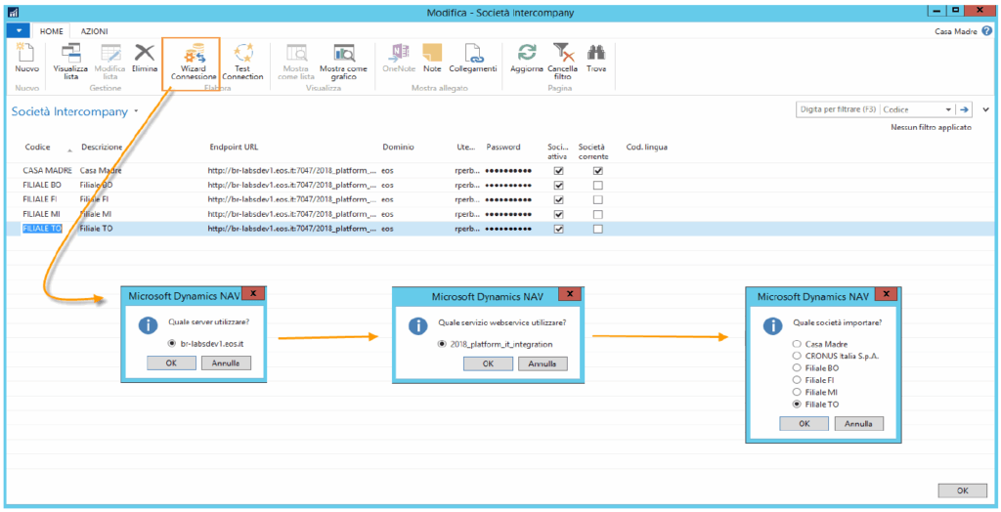Select the br-labsdev1.eos.it server radio

click(x=172, y=344)
